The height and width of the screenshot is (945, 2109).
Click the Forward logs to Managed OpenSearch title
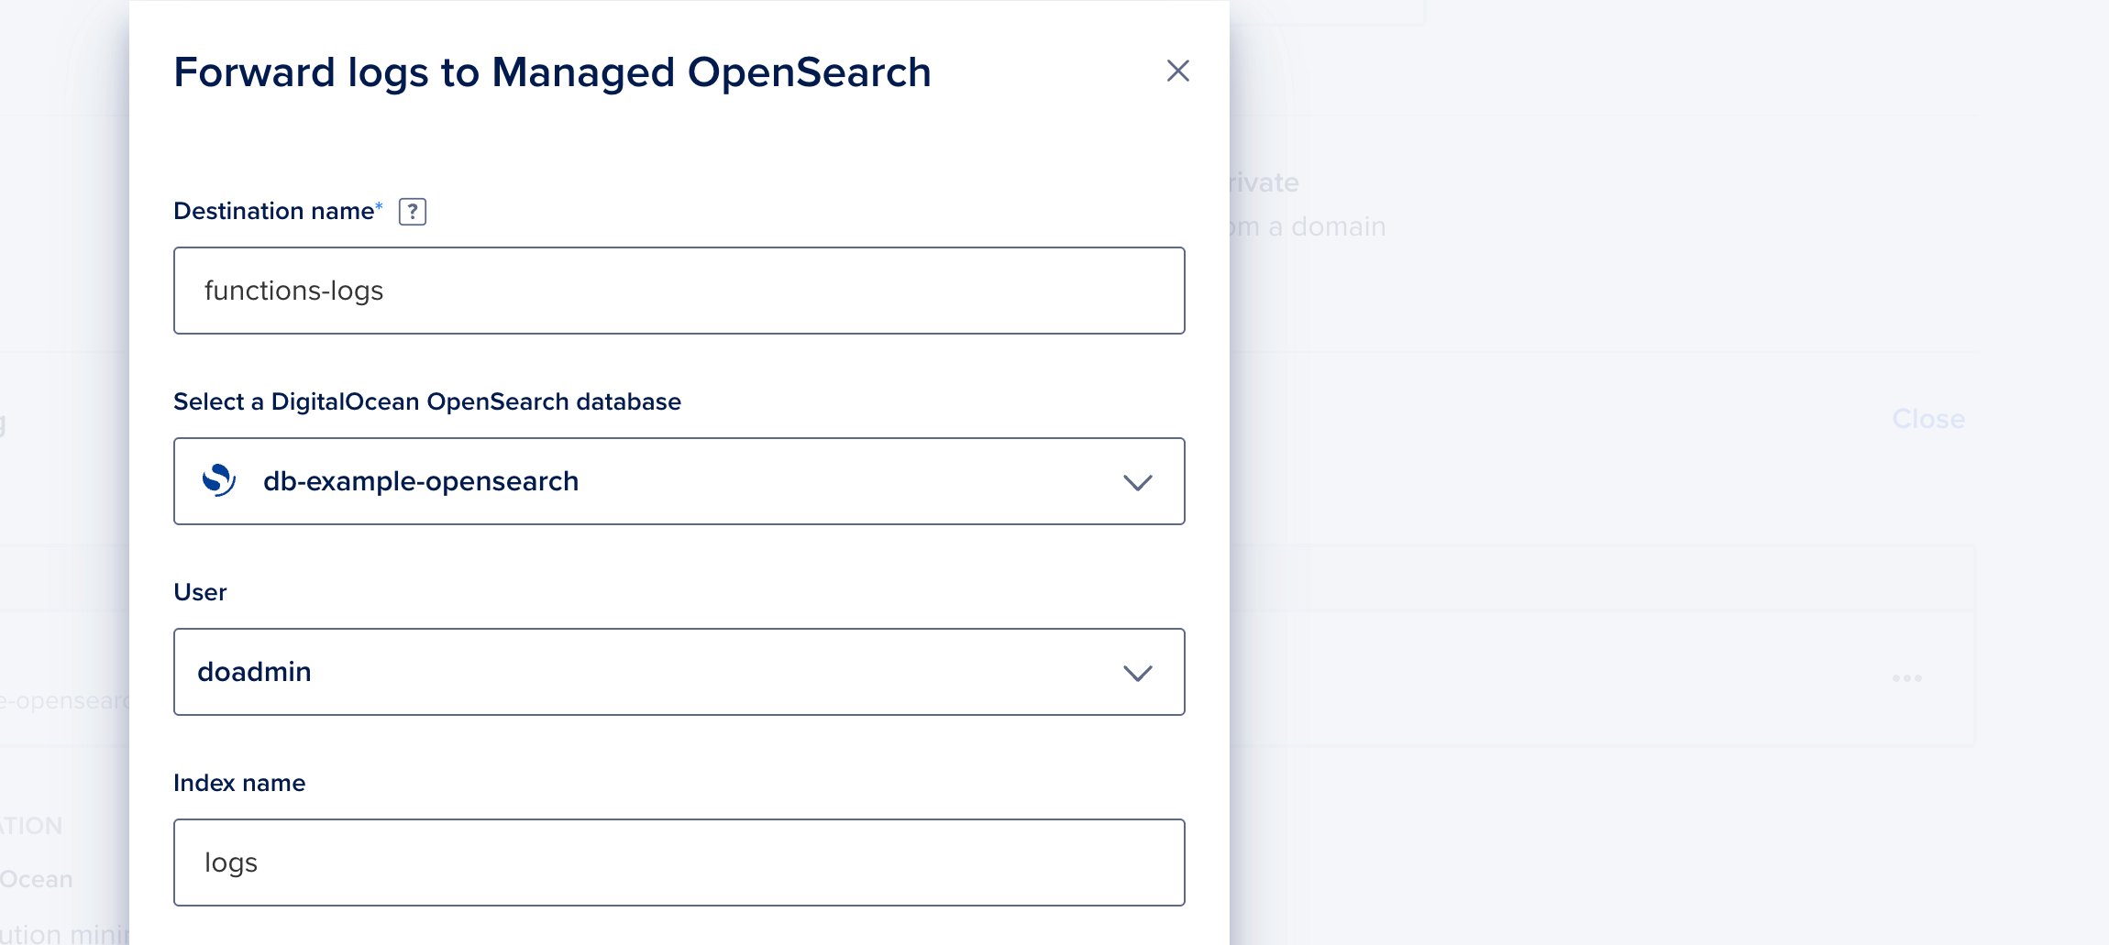tap(551, 71)
